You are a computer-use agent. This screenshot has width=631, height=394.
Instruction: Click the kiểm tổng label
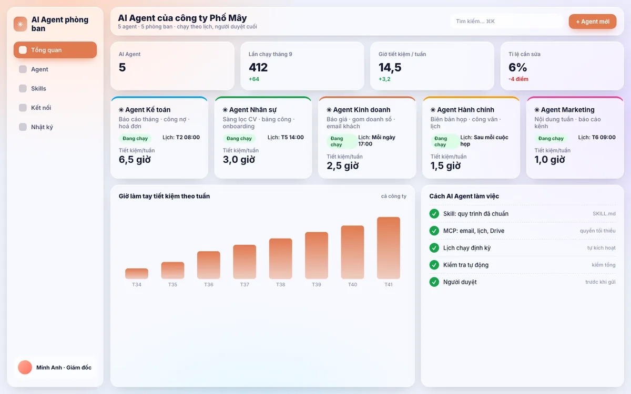(604, 265)
